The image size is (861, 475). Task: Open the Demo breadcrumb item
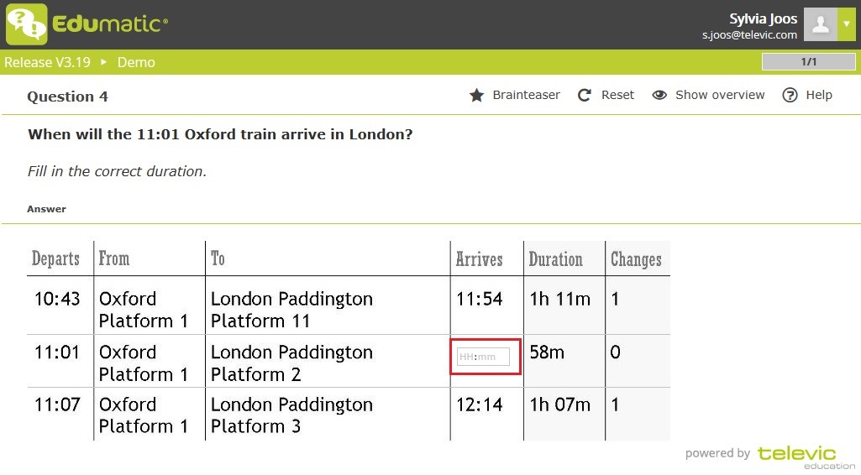(x=136, y=62)
